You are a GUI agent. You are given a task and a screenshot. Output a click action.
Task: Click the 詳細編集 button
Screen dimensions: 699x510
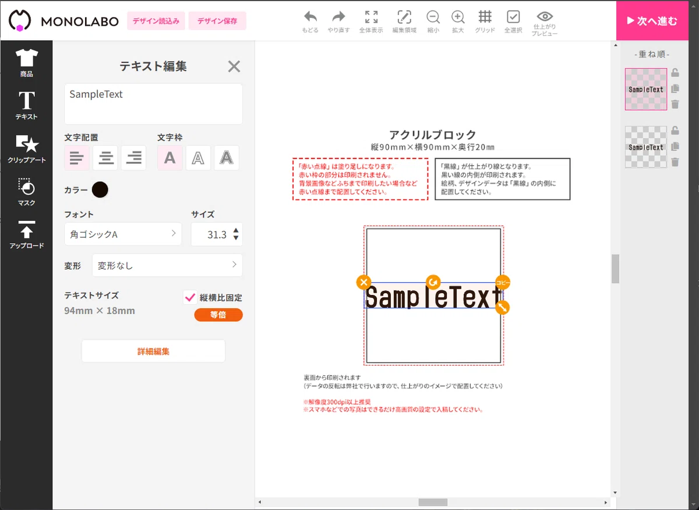(x=153, y=351)
